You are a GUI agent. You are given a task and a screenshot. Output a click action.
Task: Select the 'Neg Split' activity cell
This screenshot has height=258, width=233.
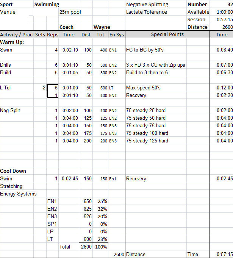10,110
